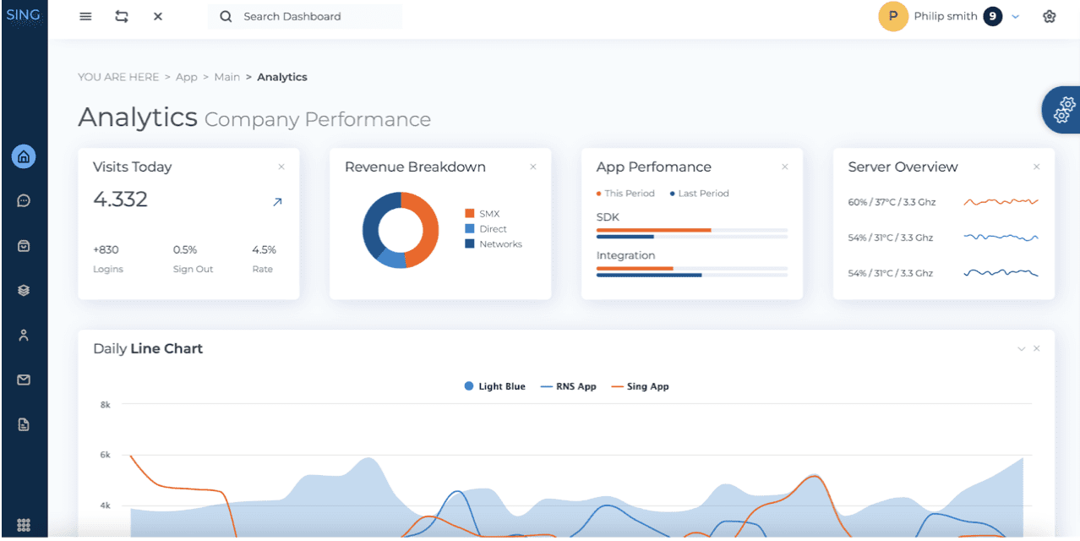Screen dimensions: 1080x541
Task: Open the mail envelope icon in the sidebar
Action: pyautogui.click(x=24, y=380)
